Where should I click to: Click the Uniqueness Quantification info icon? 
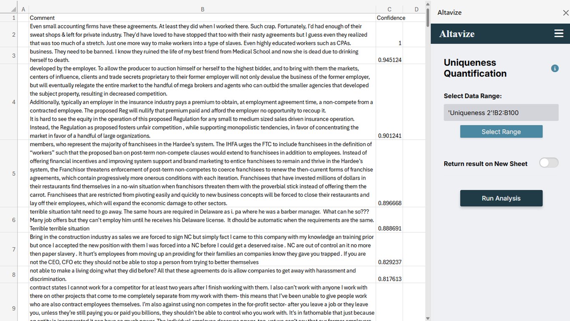click(555, 68)
